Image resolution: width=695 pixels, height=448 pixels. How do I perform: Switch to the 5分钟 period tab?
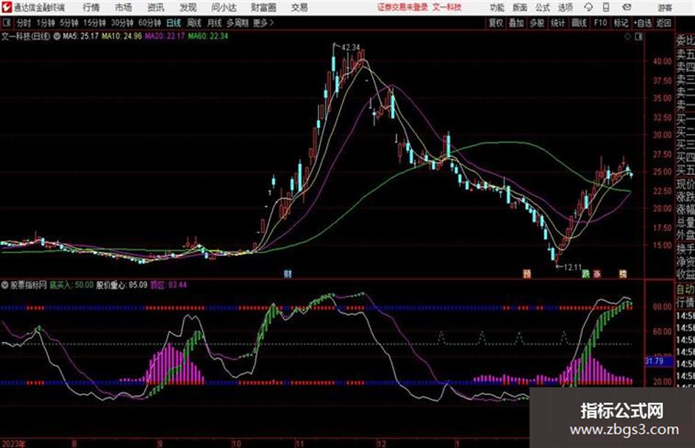coord(69,23)
